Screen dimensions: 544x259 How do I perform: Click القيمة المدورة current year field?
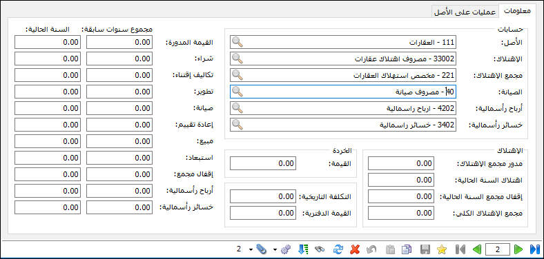point(48,42)
